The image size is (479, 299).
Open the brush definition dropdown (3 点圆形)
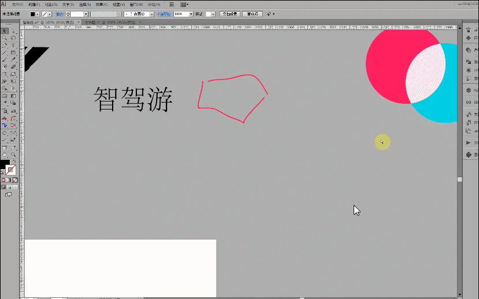click(152, 14)
